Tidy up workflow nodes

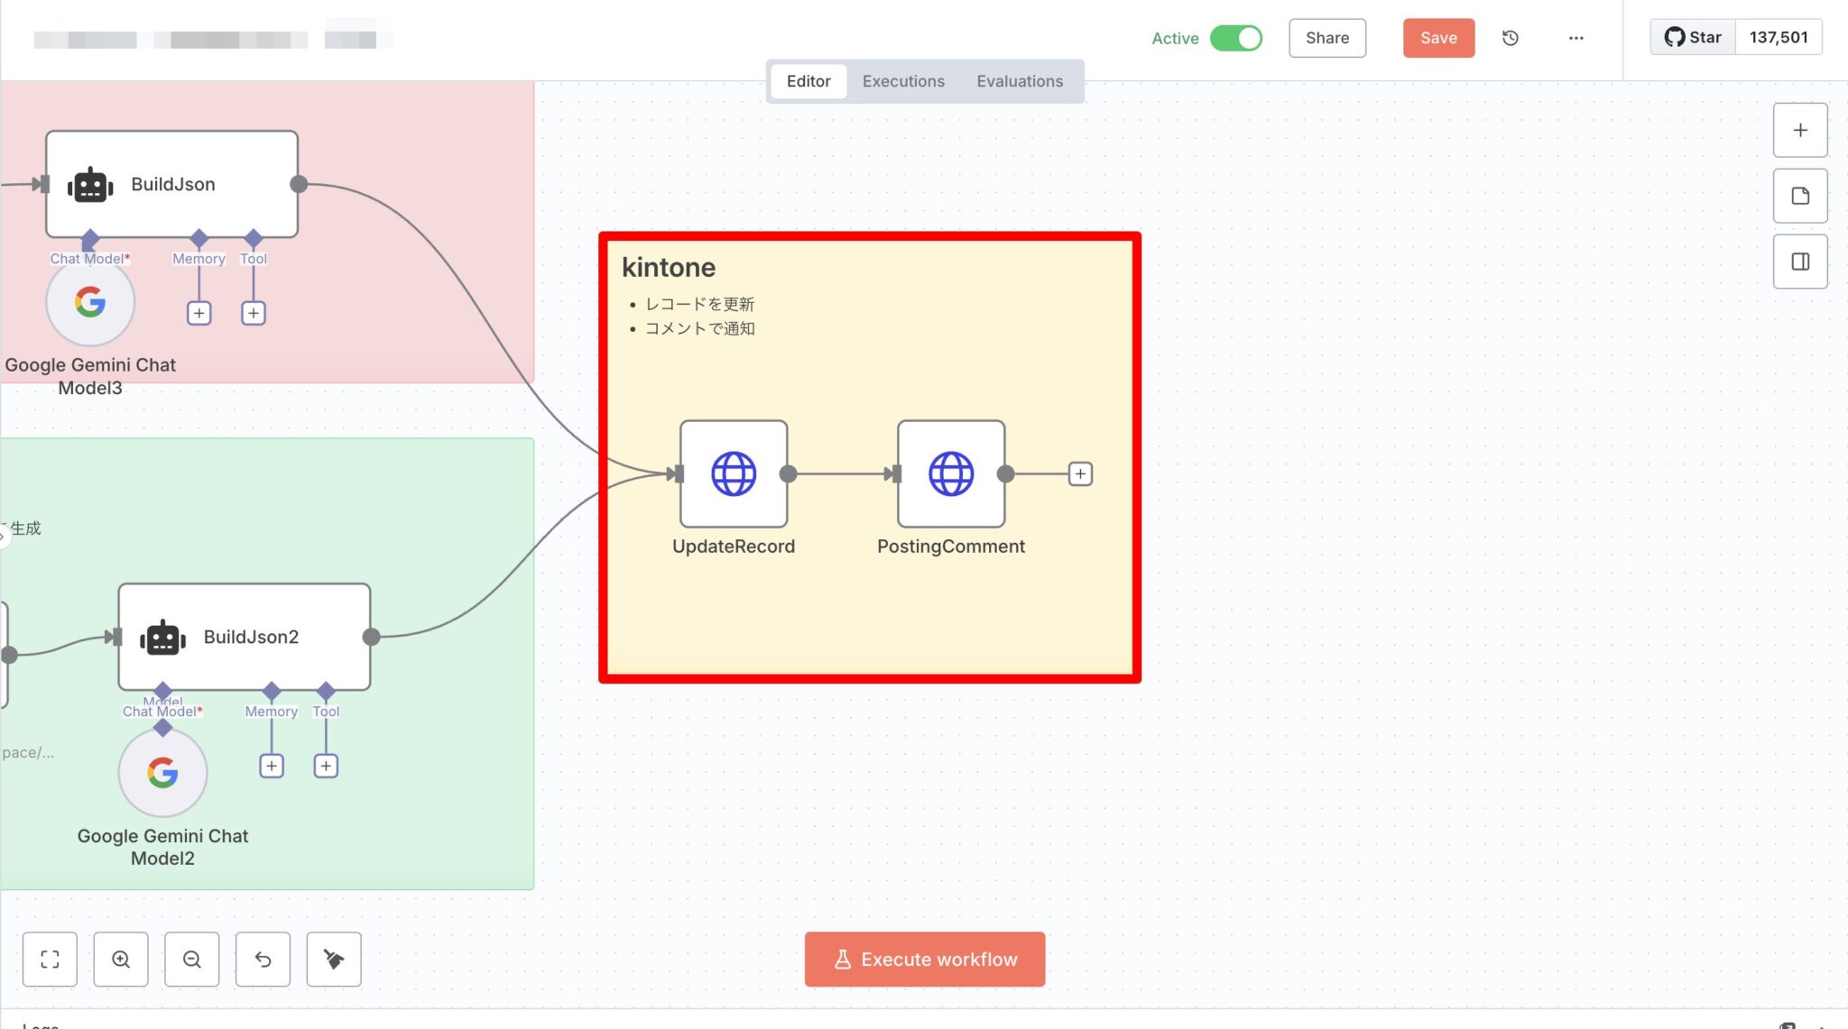click(x=334, y=959)
